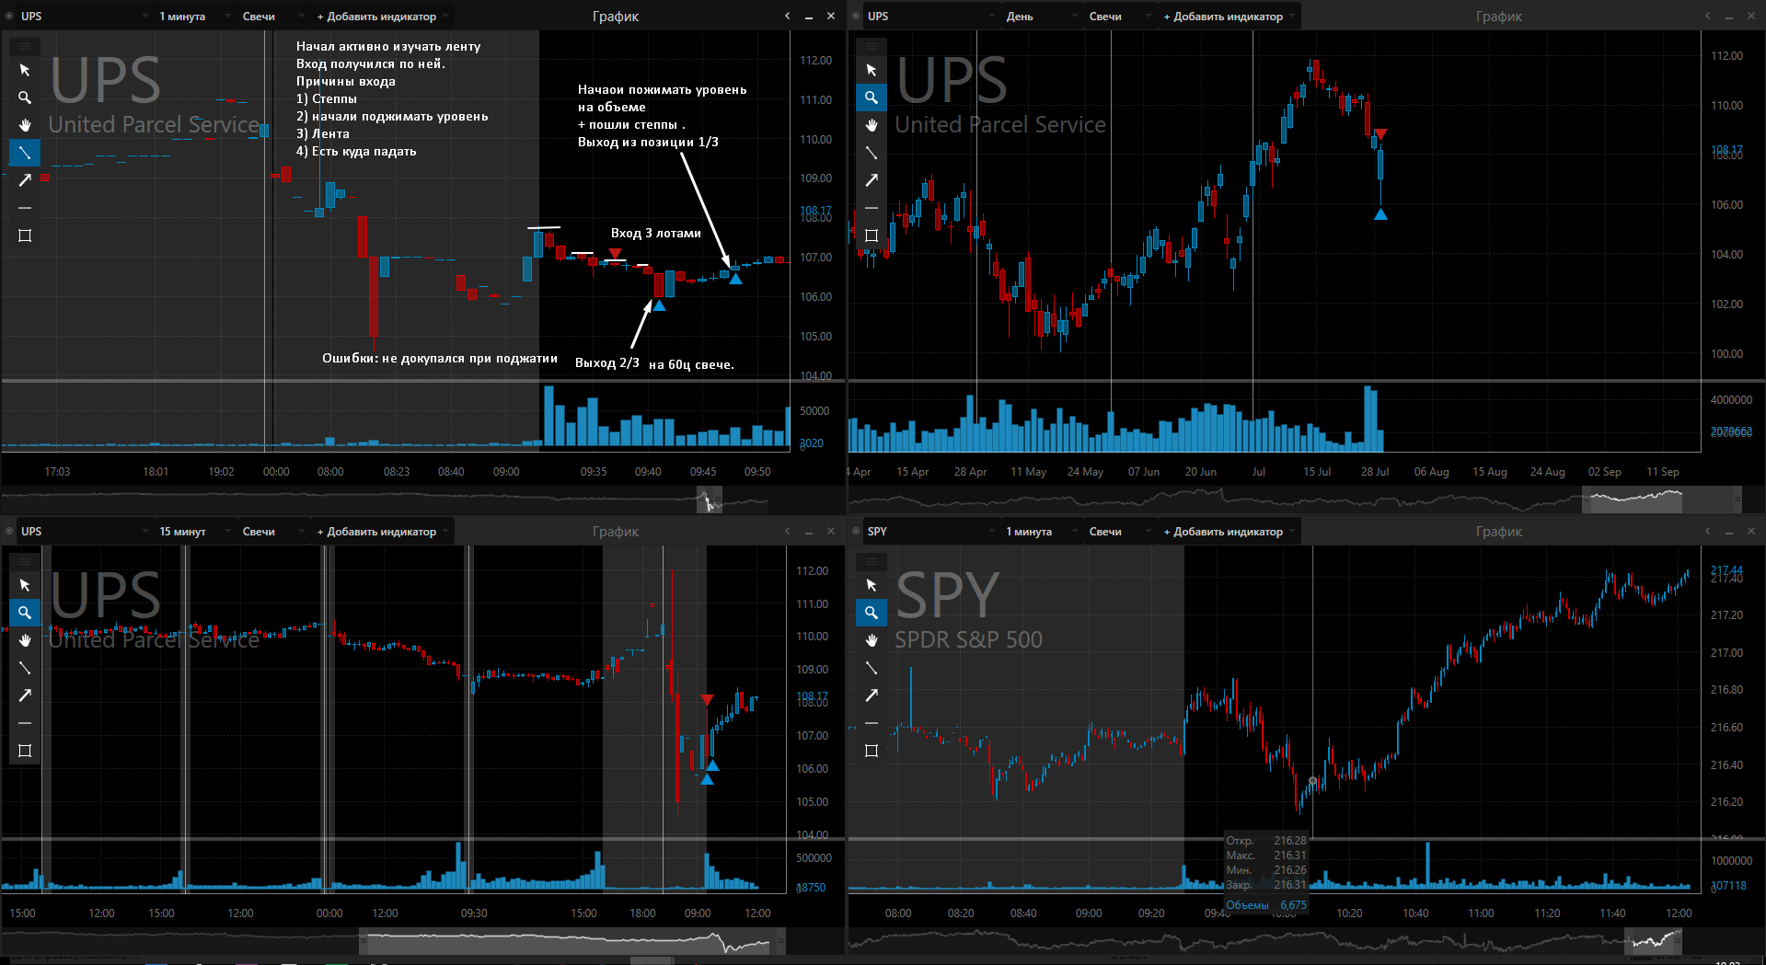
Task: Open the 'Свечи' dropdown in UPS daily chart
Action: coord(1118,16)
